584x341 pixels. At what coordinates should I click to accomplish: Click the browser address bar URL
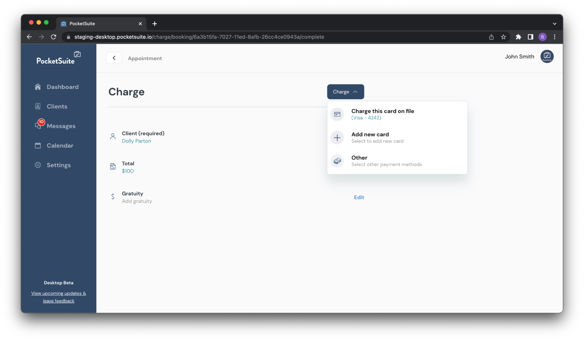pos(199,37)
